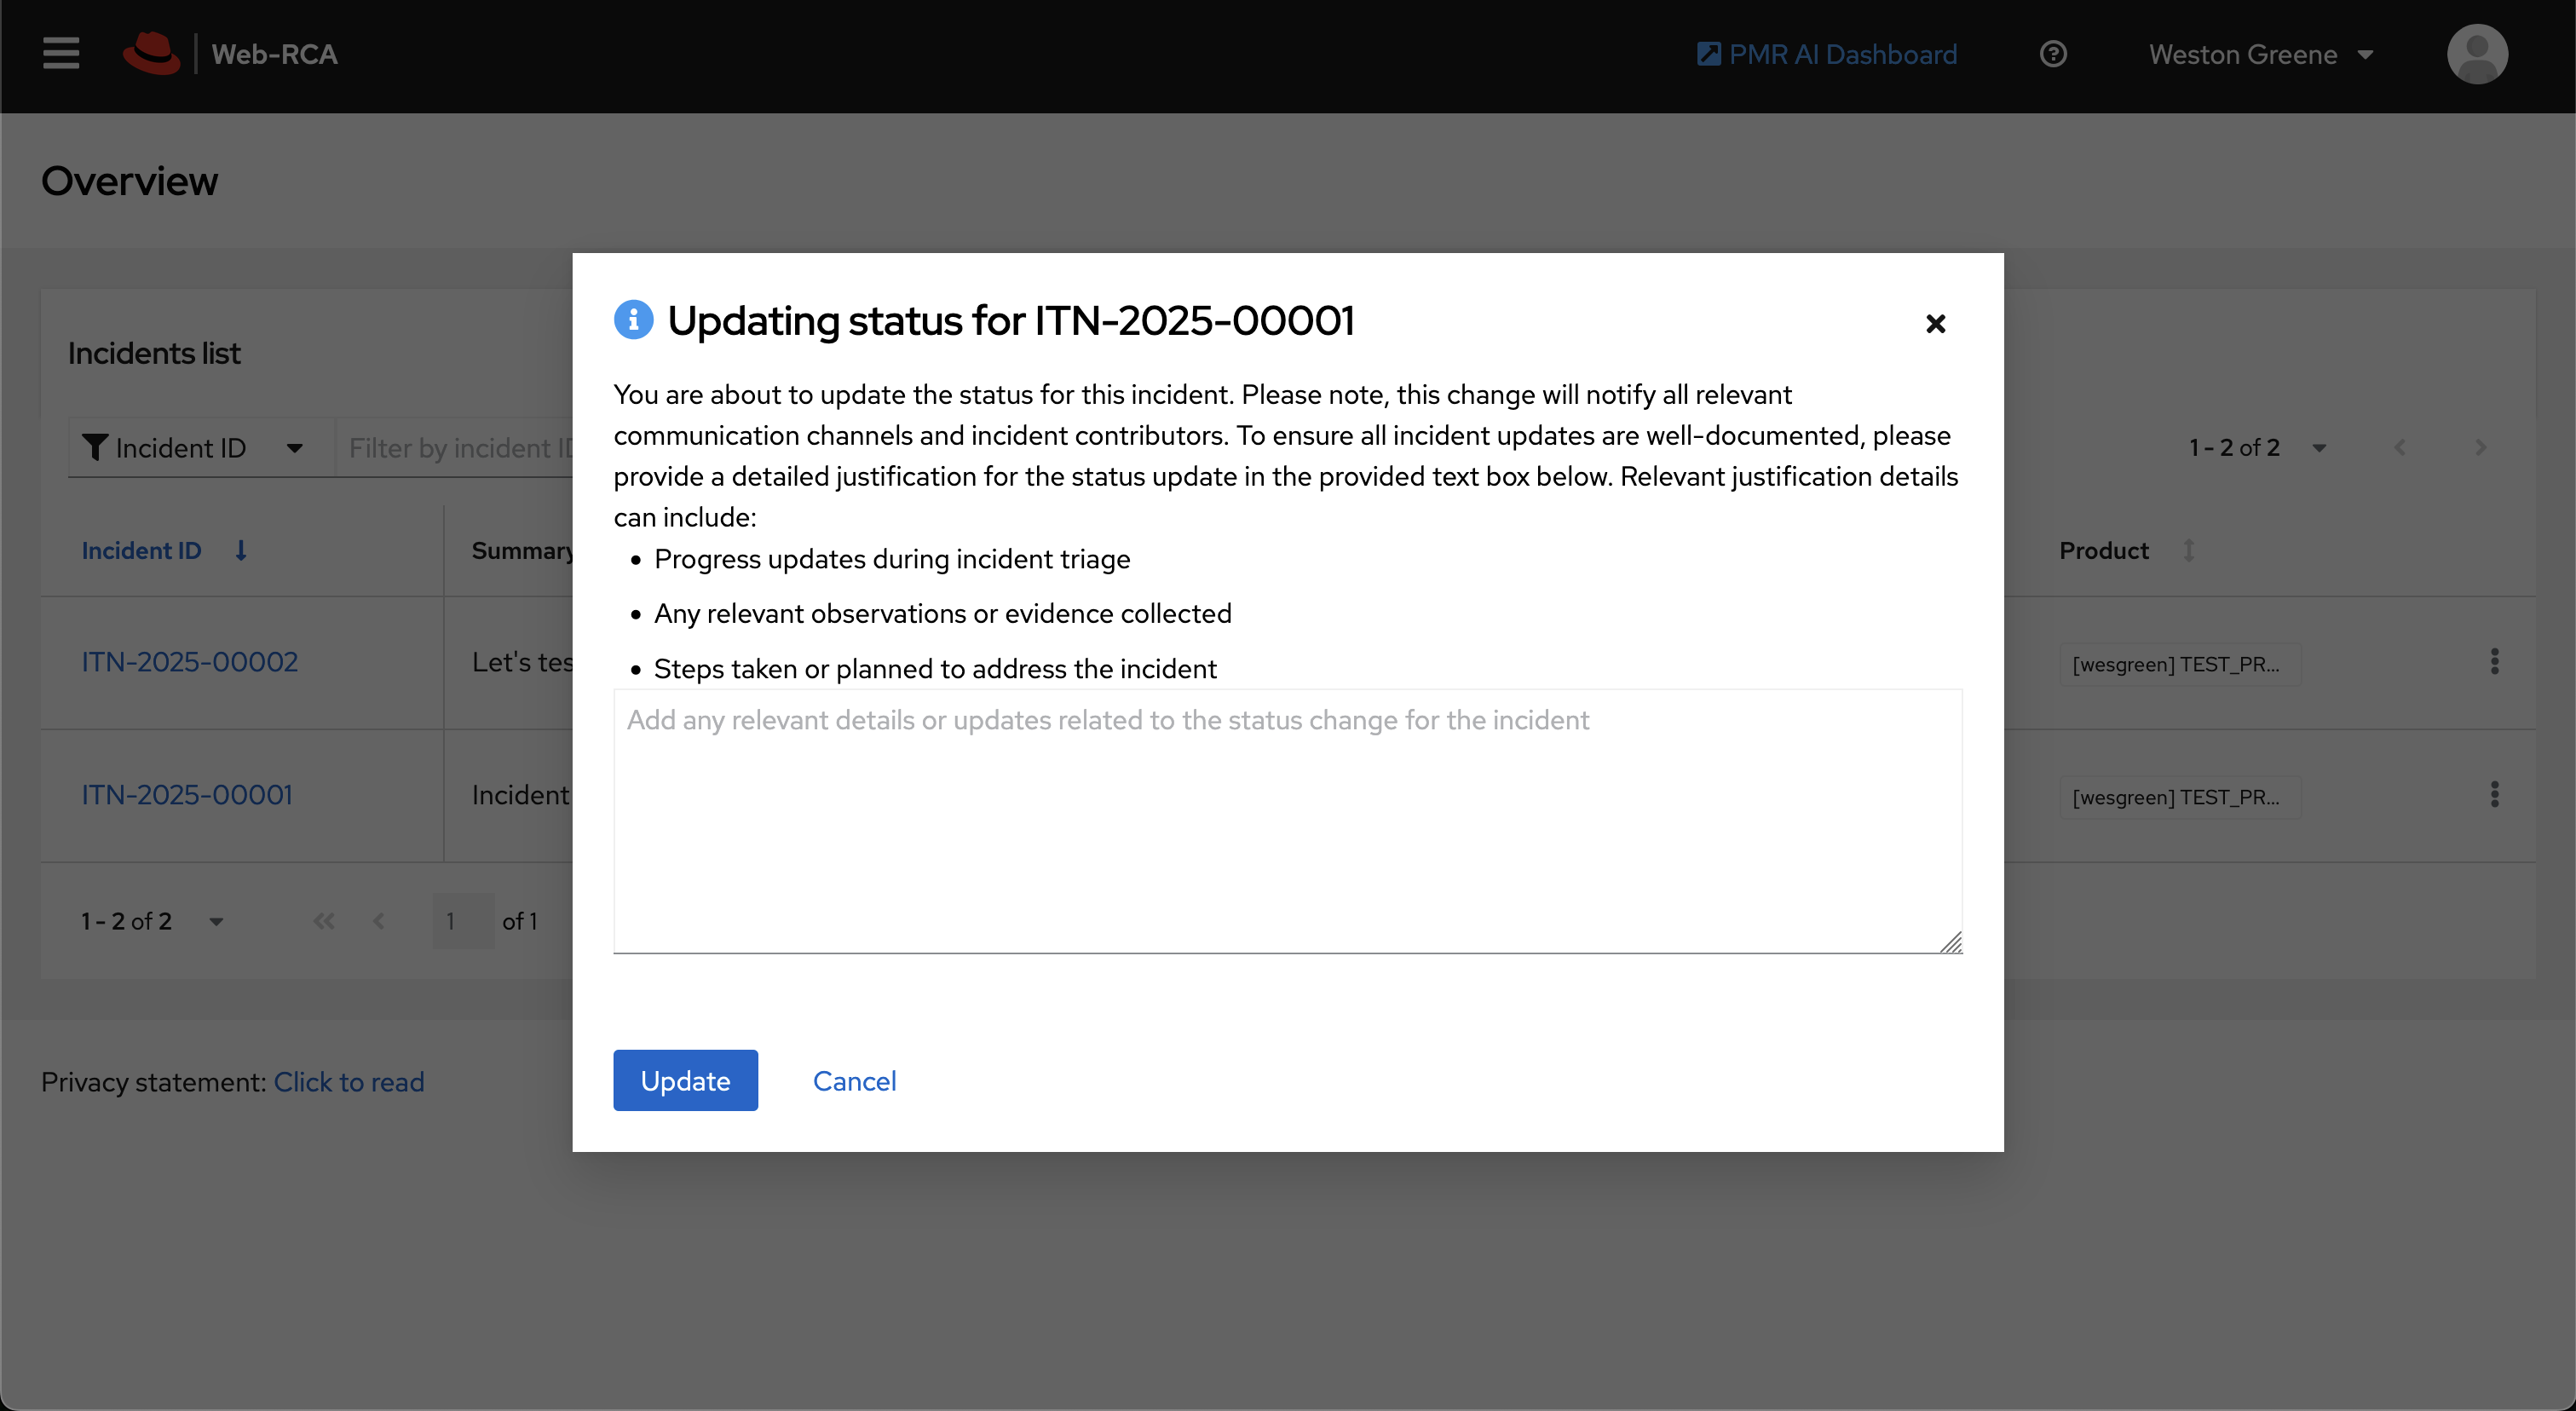Sort by Incident ID arrow icon
Screen dimensions: 2576x1411
click(241, 550)
